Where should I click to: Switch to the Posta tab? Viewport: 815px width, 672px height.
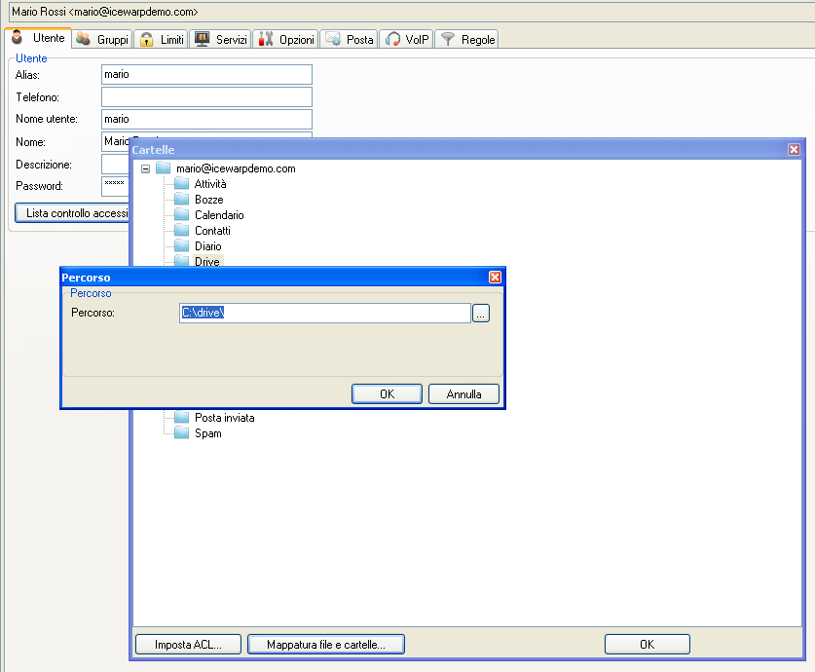[x=349, y=40]
